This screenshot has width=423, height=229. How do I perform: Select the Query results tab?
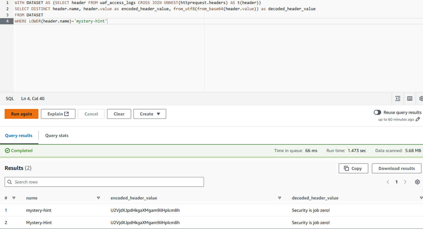[19, 135]
